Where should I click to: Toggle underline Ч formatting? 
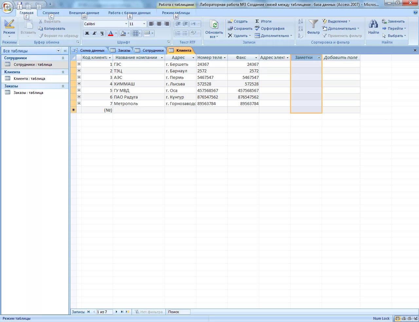point(102,33)
